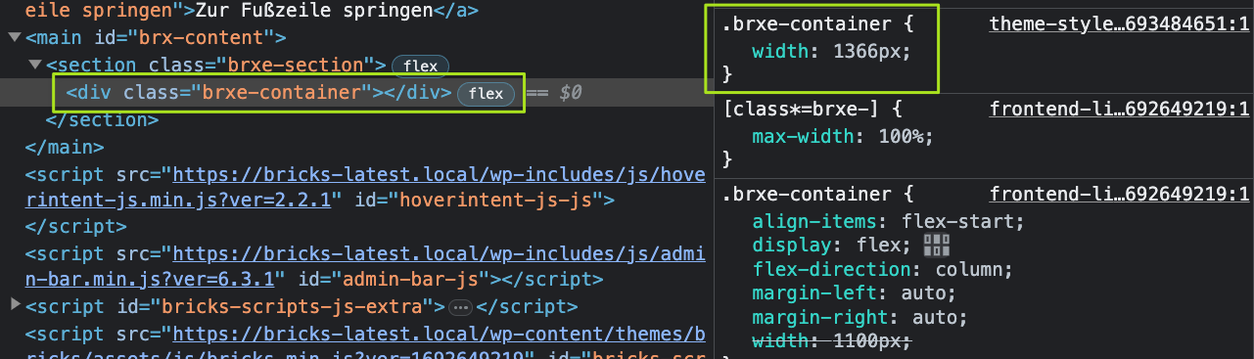
Task: Open the theme-style…693484651:1 source link
Action: coord(1119,24)
